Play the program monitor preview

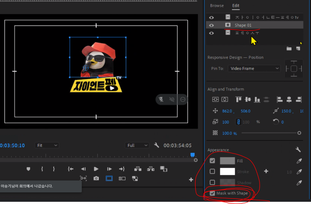96,169
